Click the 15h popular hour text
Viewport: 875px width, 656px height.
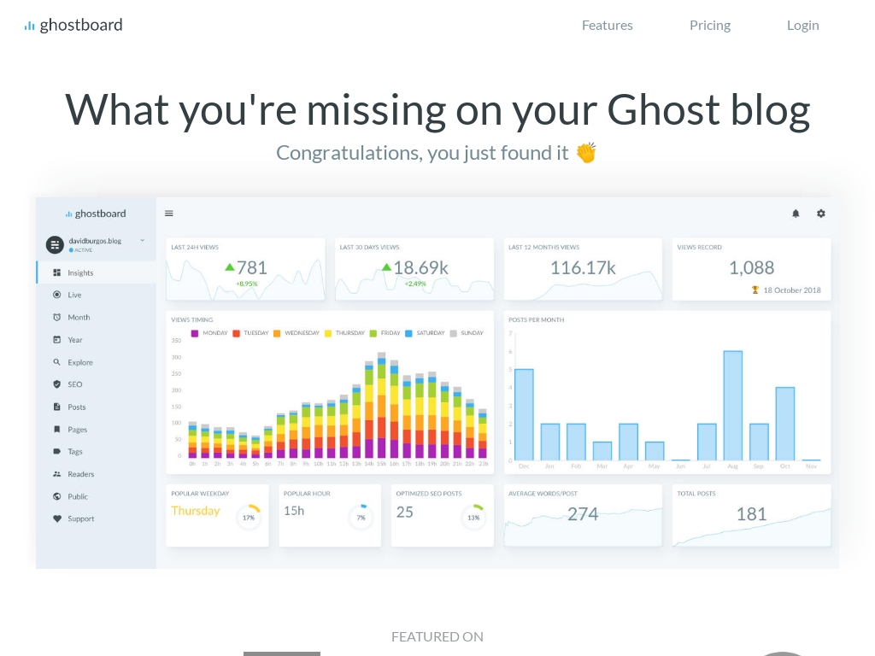[294, 511]
